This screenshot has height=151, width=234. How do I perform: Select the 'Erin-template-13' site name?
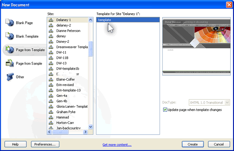click(x=69, y=90)
